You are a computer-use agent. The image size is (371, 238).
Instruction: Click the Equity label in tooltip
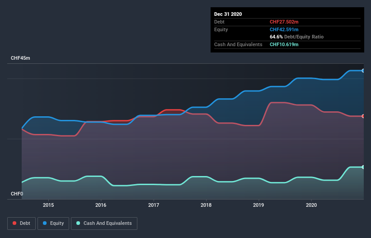click(x=221, y=29)
